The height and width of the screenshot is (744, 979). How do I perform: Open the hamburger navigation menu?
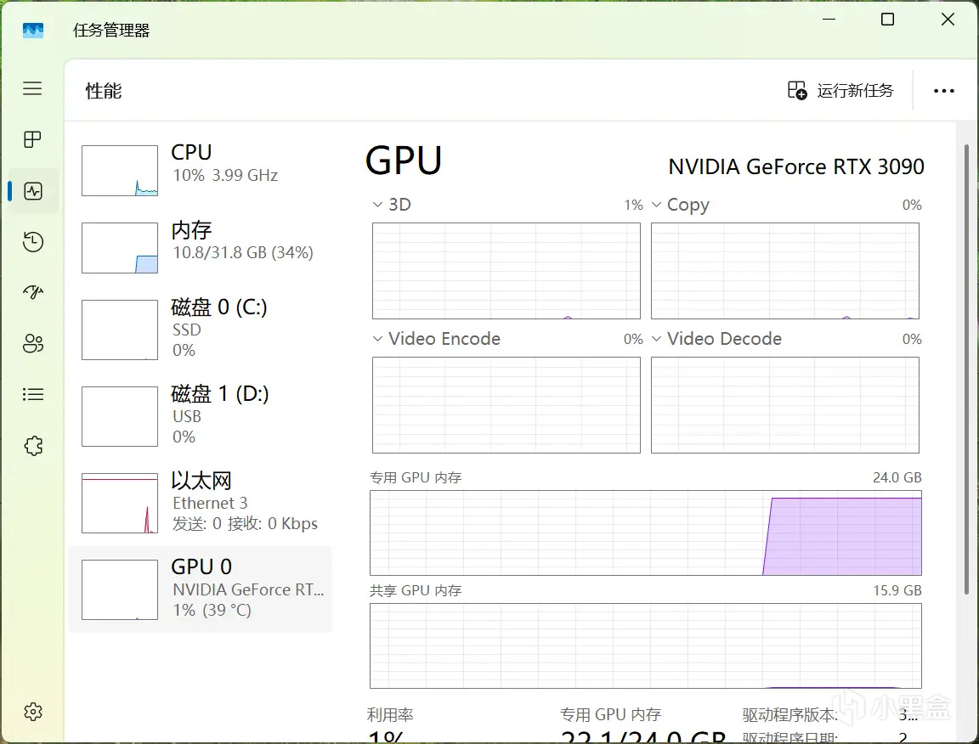(x=32, y=88)
